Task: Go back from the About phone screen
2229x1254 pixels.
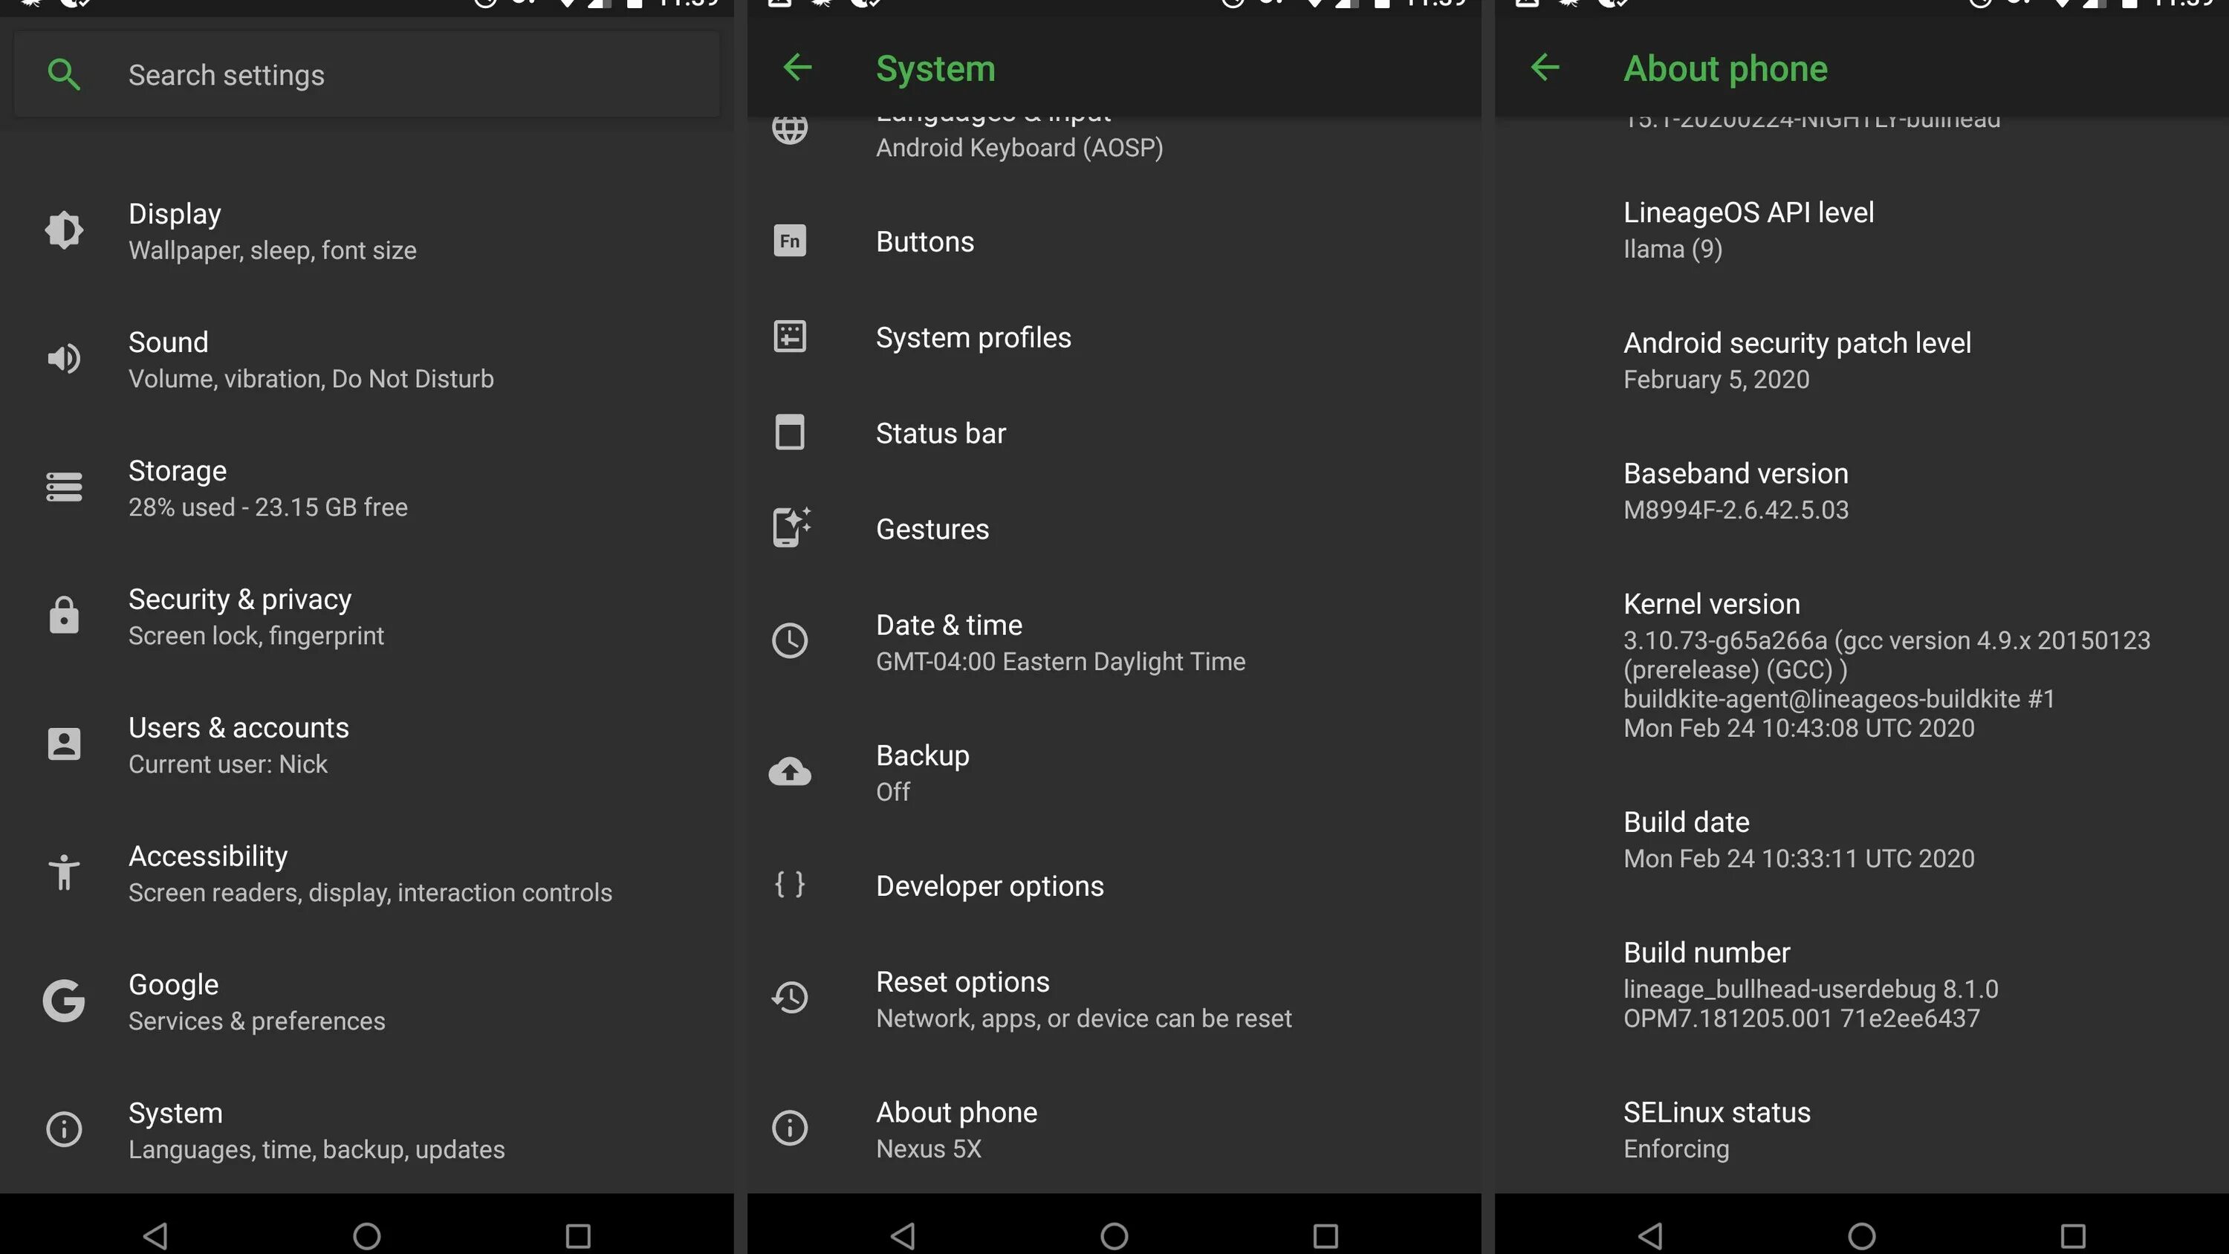Action: pos(1545,68)
